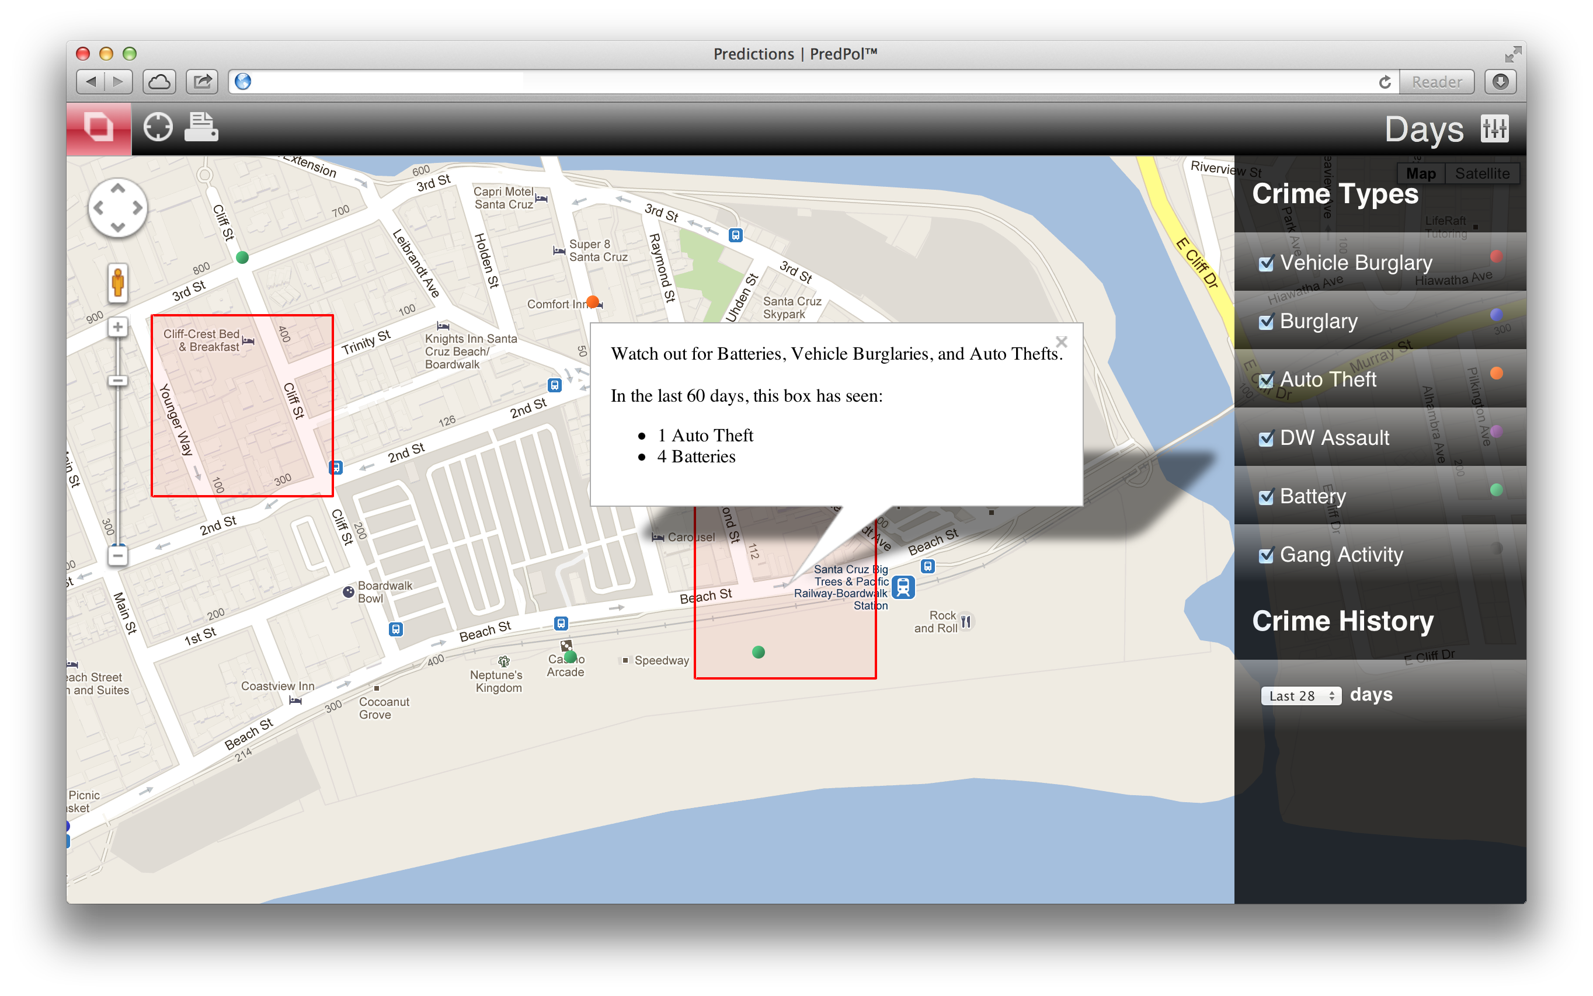Click the Cliff-Crest Bed & Breakfast label

(201, 340)
